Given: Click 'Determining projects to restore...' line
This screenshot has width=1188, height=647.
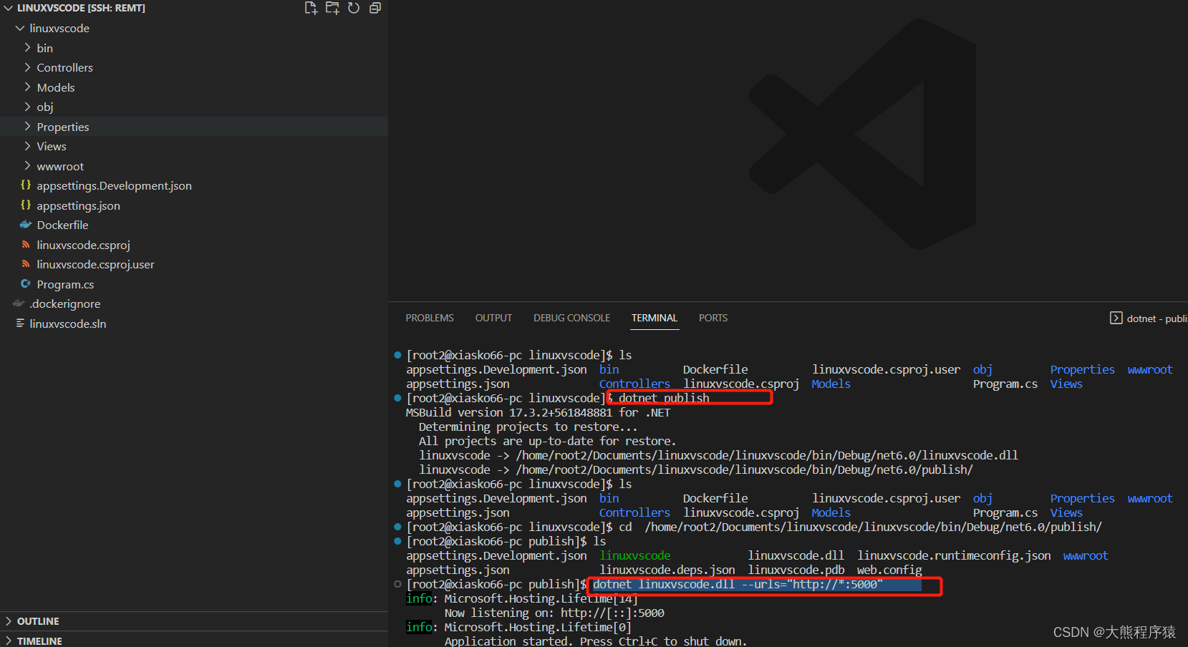Looking at the screenshot, I should tap(528, 427).
